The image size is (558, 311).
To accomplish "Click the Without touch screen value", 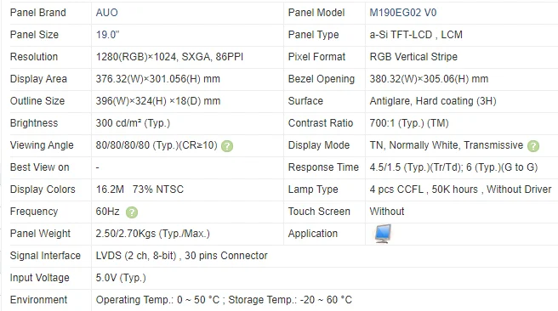I will (387, 211).
